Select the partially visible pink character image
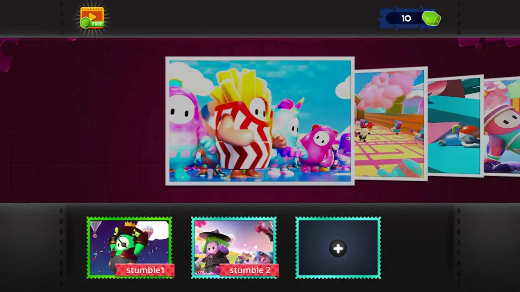Viewport: 520px width, 292px height. click(502, 126)
